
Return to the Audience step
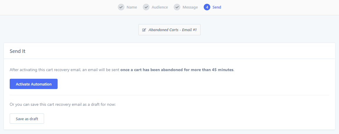(x=160, y=7)
